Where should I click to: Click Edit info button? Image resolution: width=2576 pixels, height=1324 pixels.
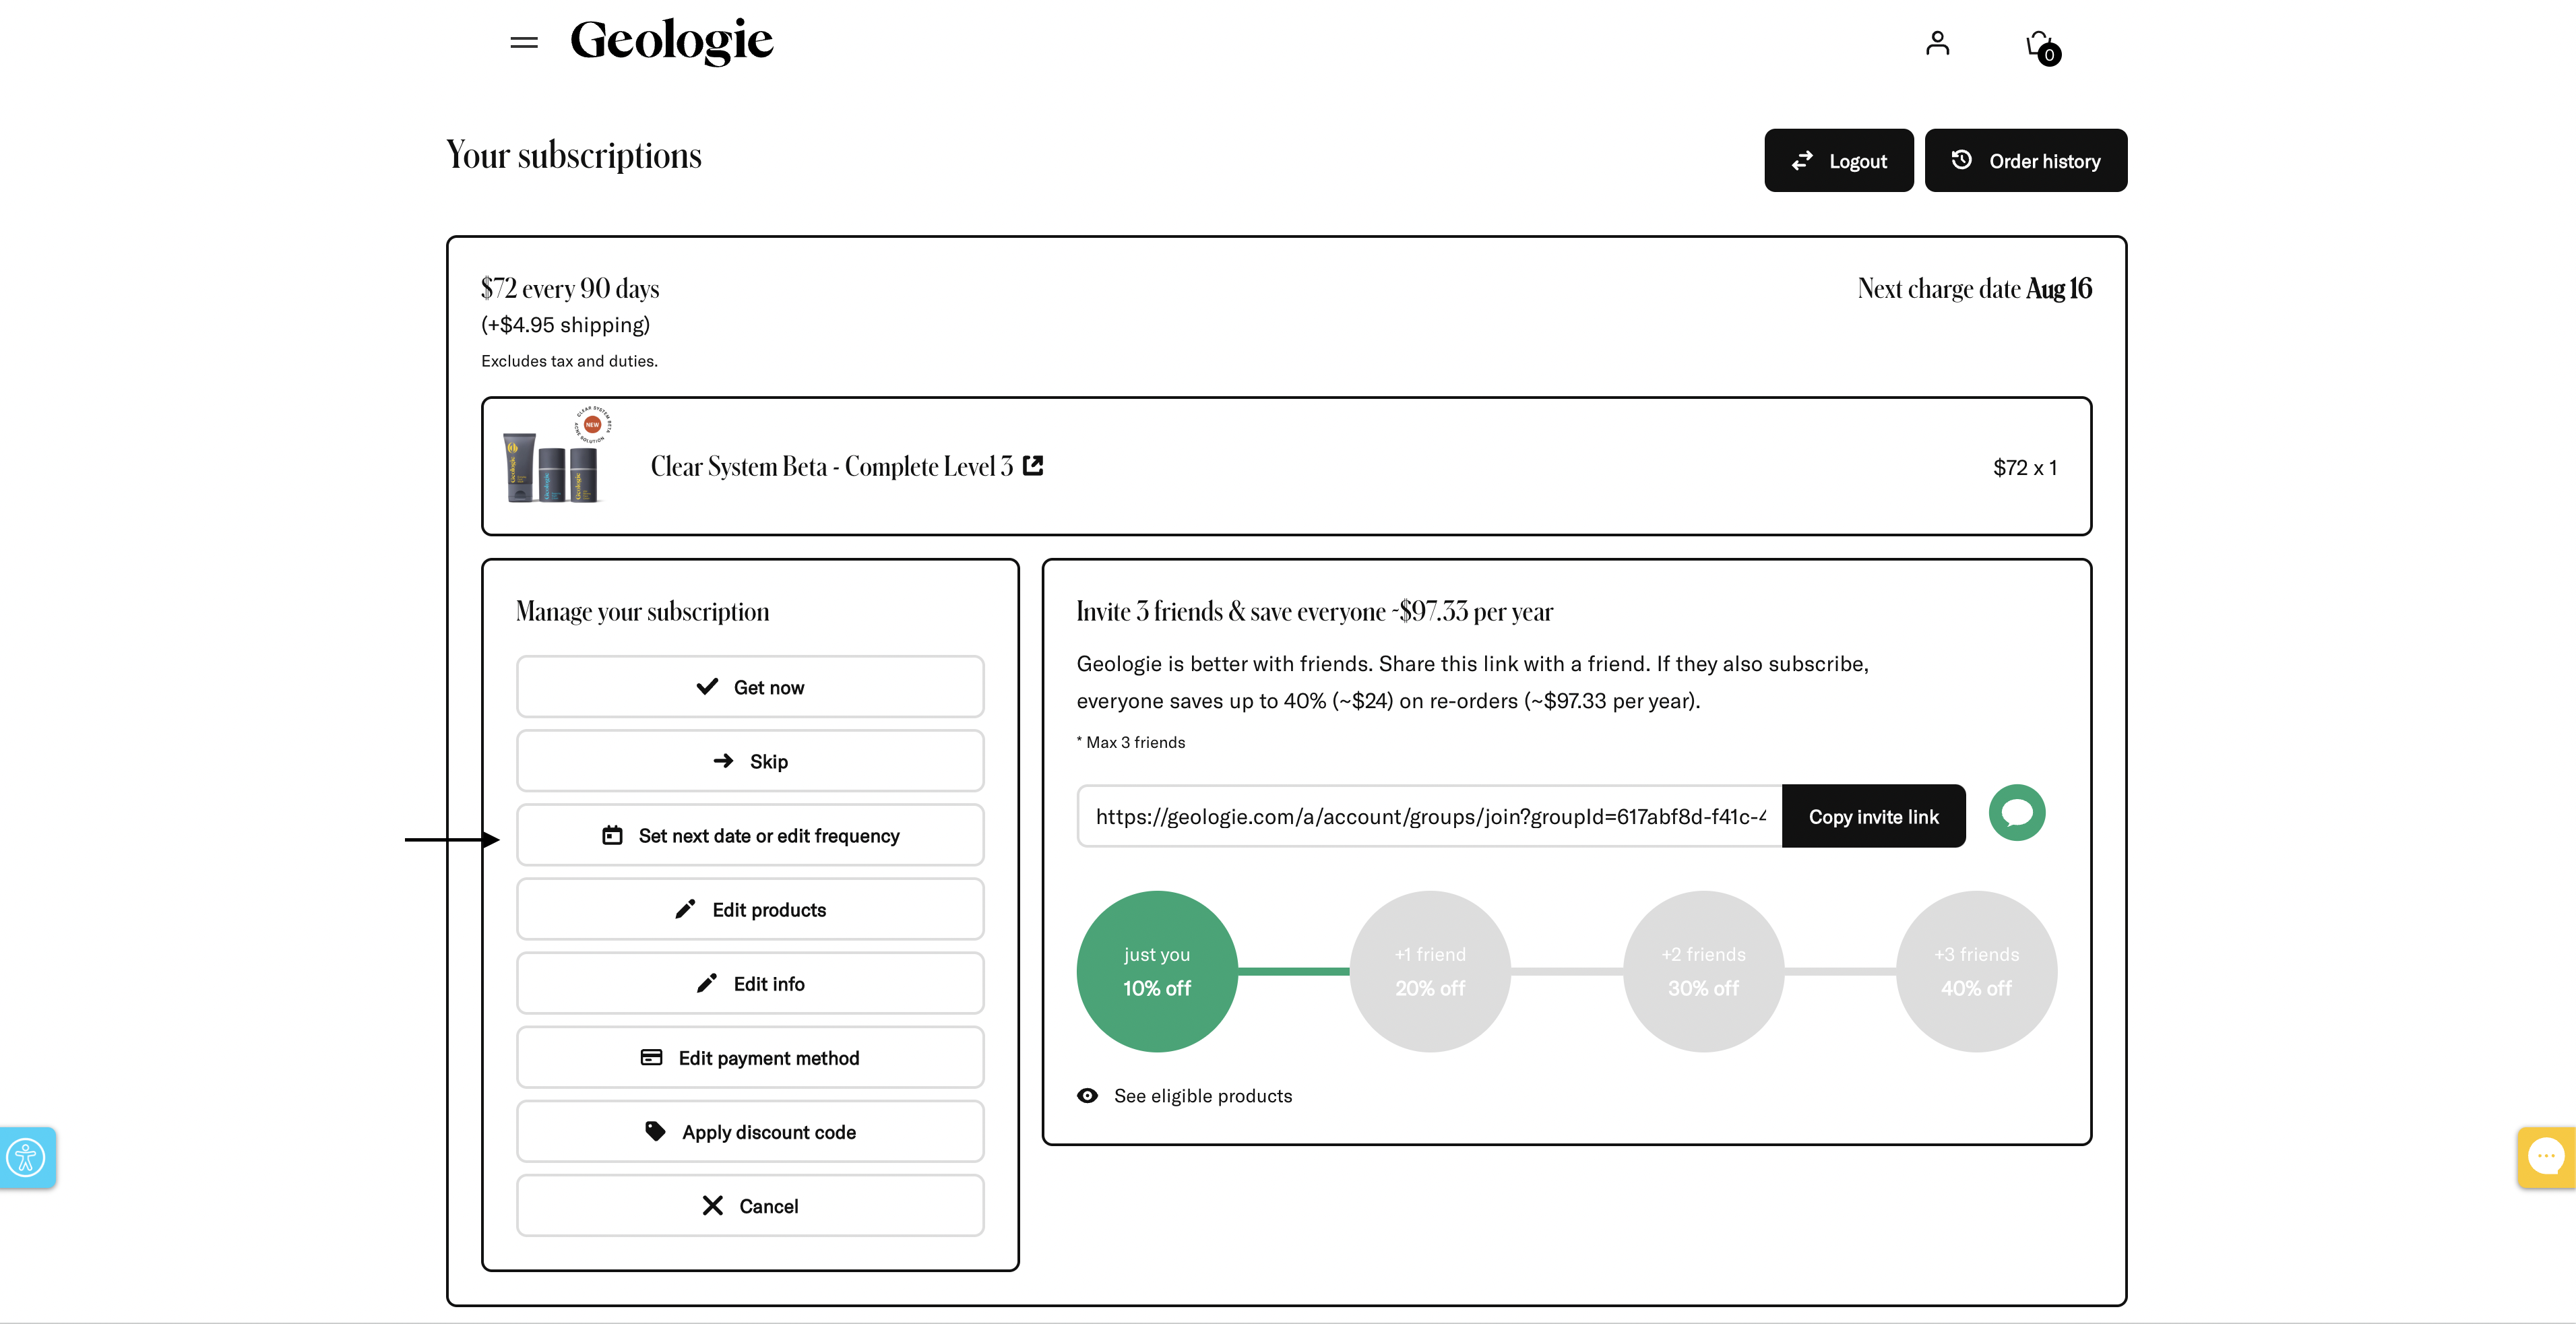pyautogui.click(x=750, y=983)
